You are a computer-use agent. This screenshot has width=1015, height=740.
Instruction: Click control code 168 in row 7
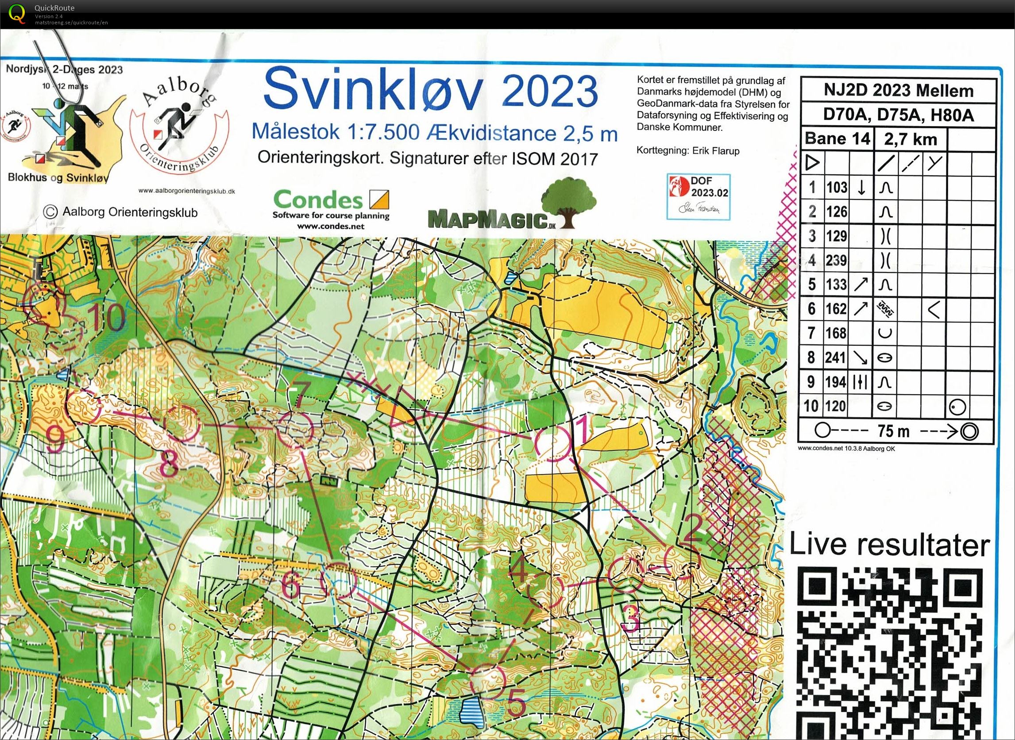837,333
